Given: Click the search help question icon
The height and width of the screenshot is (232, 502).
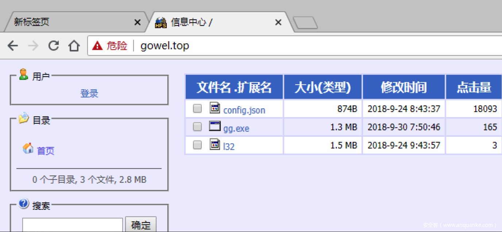Looking at the screenshot, I should click(24, 203).
